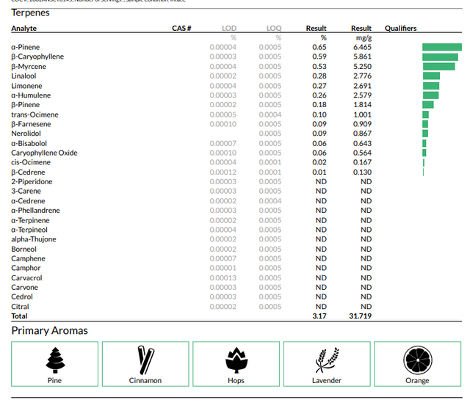Select the Analyte column header
This screenshot has width=470, height=400.
pos(24,28)
